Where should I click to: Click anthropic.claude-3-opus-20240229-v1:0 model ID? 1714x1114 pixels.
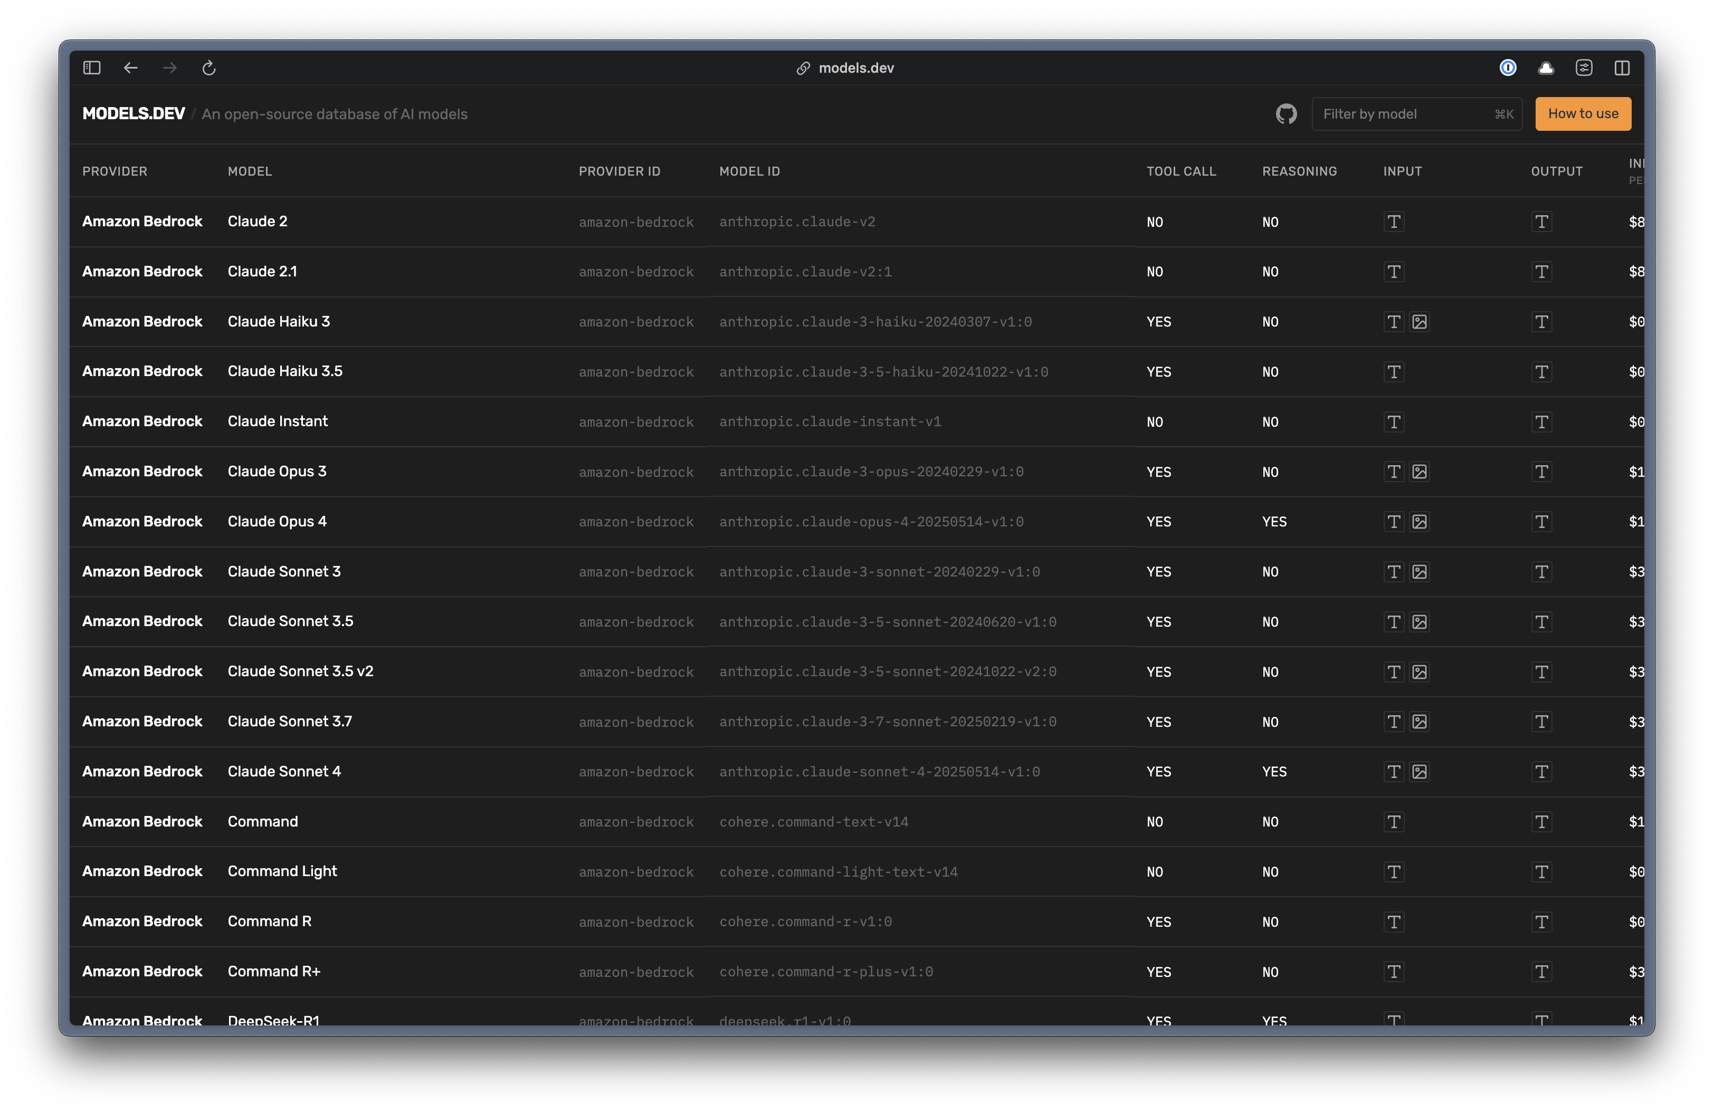click(x=871, y=472)
